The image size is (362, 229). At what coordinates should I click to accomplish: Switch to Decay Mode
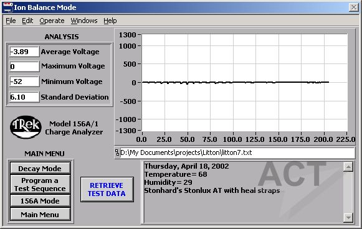click(x=40, y=169)
